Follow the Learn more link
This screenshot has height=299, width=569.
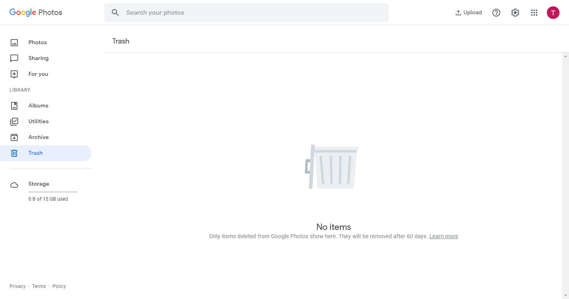pyautogui.click(x=444, y=236)
